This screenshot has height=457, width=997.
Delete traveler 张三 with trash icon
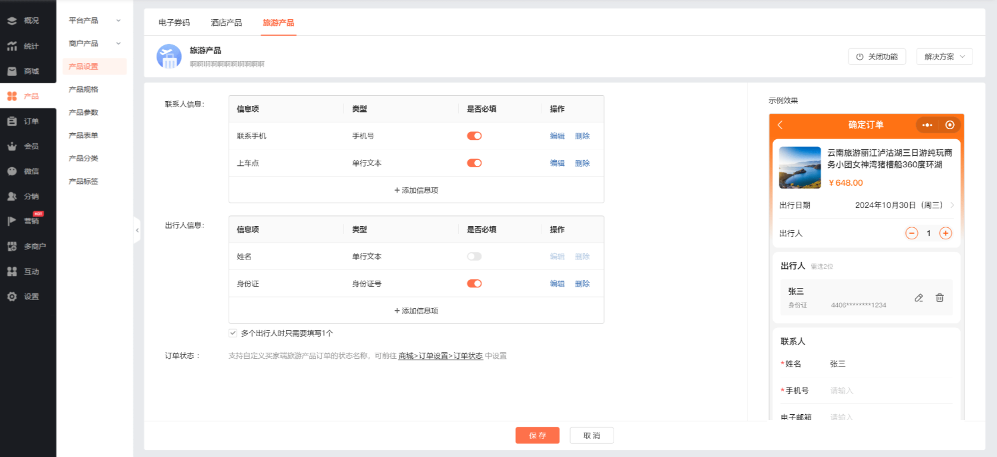pos(940,298)
